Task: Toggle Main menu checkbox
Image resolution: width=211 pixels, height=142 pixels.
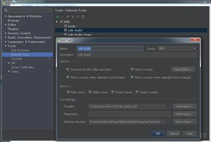Action: 68,92
